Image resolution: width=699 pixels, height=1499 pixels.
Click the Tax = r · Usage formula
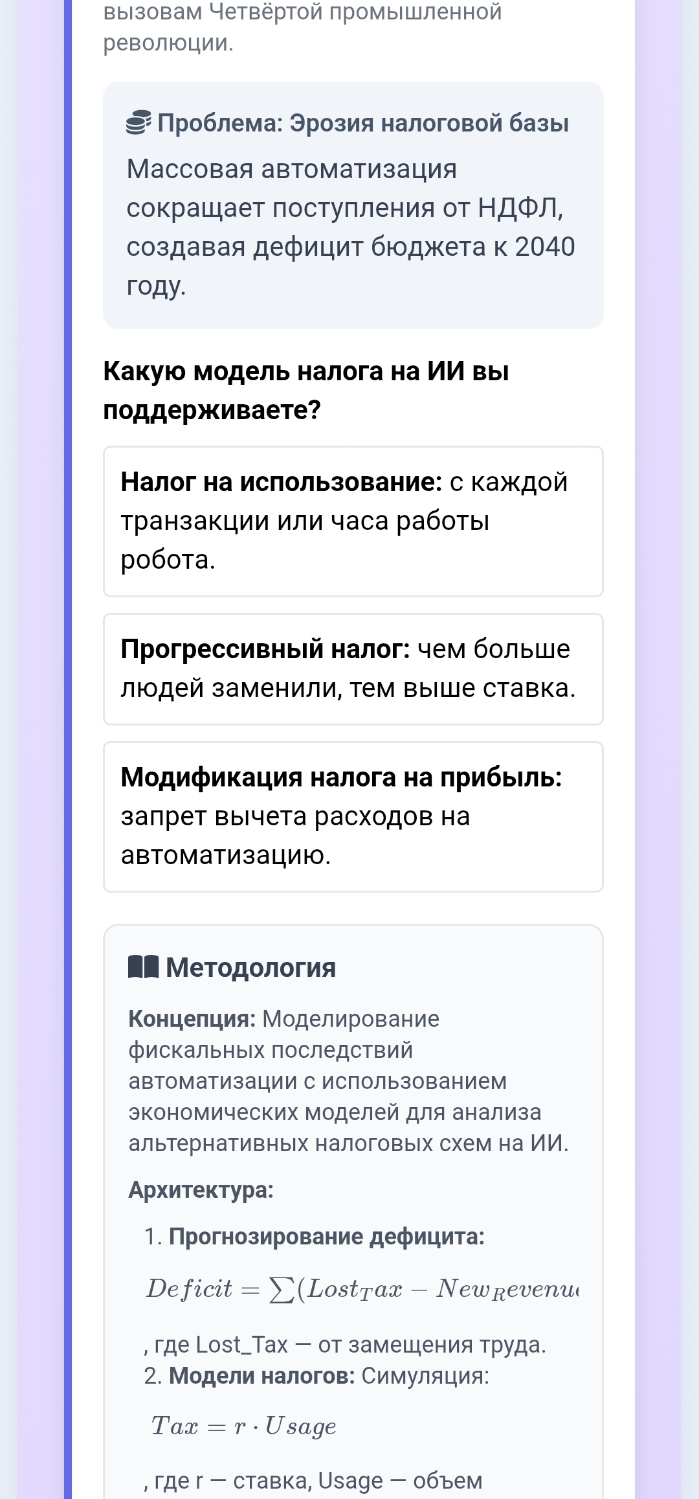(244, 1426)
